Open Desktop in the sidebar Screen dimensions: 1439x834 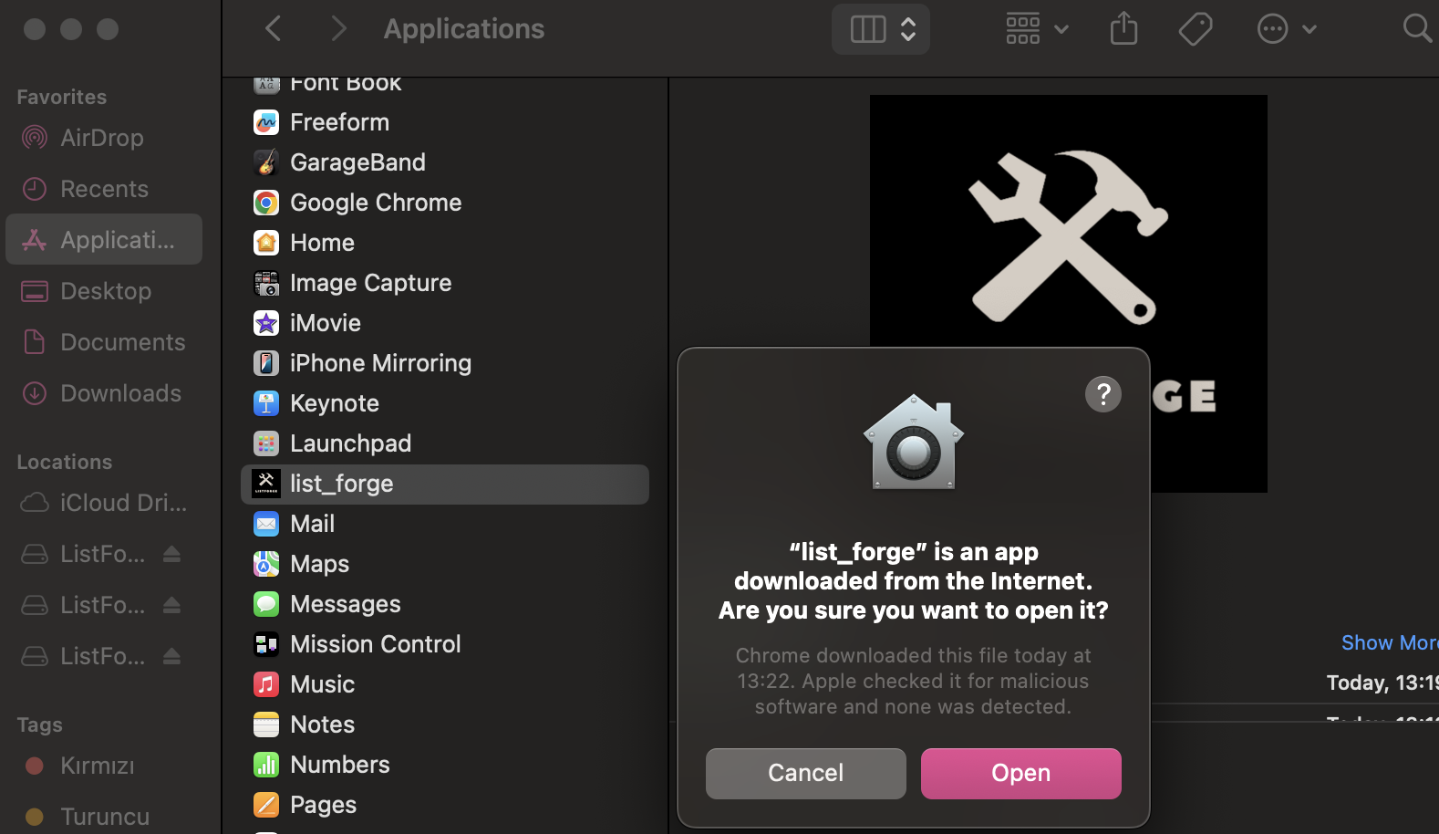click(104, 291)
